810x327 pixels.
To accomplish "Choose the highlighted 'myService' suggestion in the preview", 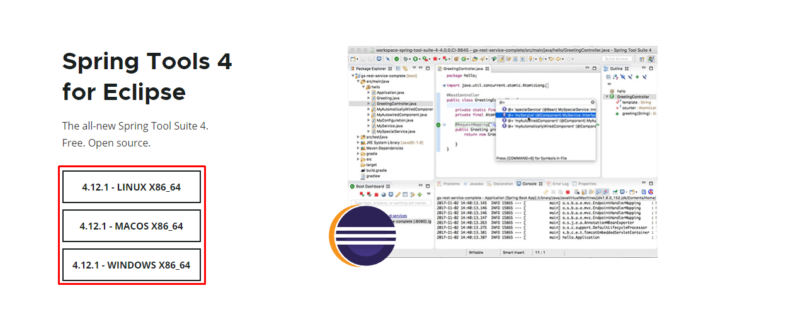I will point(545,115).
